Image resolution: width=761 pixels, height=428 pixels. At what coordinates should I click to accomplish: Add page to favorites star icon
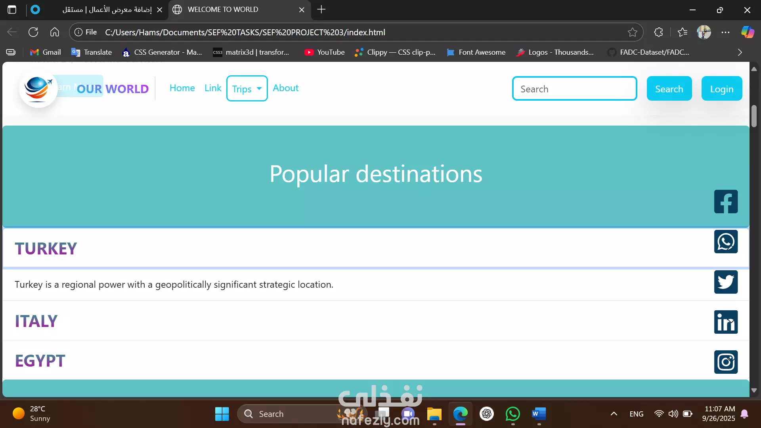[x=632, y=32]
